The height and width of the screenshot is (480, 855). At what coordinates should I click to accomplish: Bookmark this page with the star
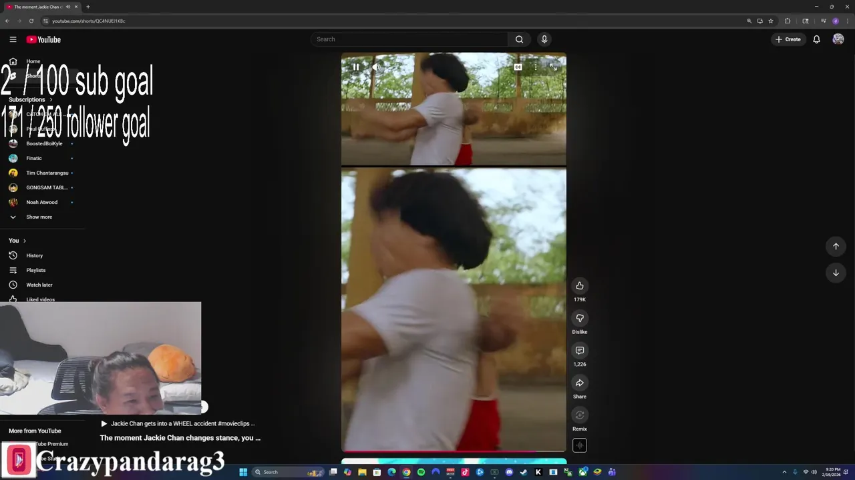(x=771, y=21)
